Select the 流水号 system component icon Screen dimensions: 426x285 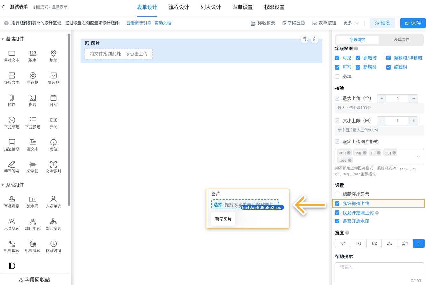tap(32, 200)
